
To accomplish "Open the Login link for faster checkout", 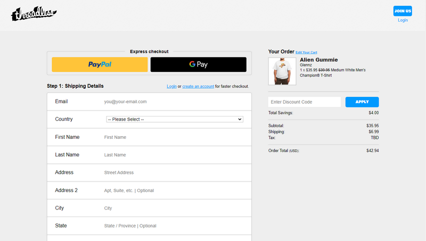I will point(171,86).
